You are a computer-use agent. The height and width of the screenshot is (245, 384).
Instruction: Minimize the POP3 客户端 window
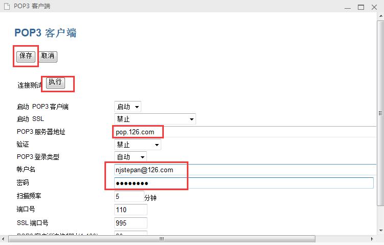click(348, 7)
